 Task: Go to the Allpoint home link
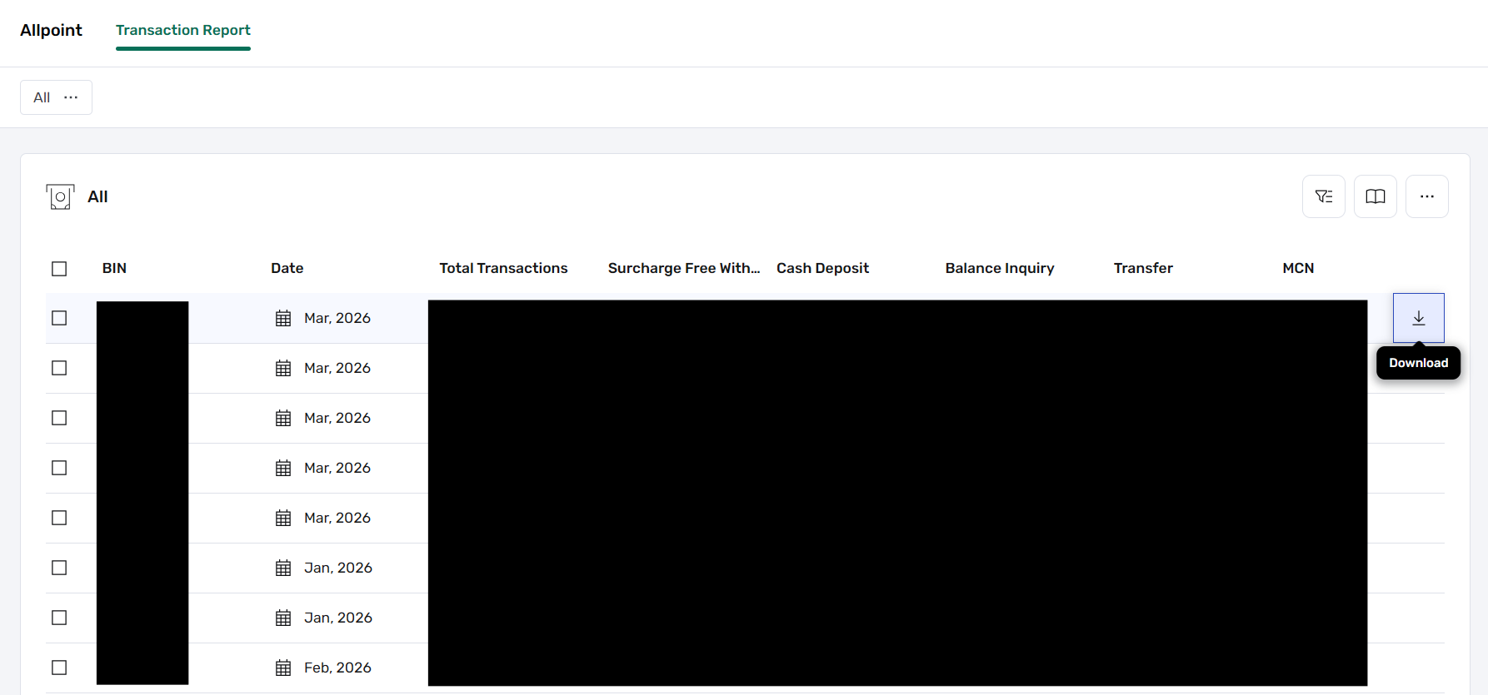coord(51,30)
